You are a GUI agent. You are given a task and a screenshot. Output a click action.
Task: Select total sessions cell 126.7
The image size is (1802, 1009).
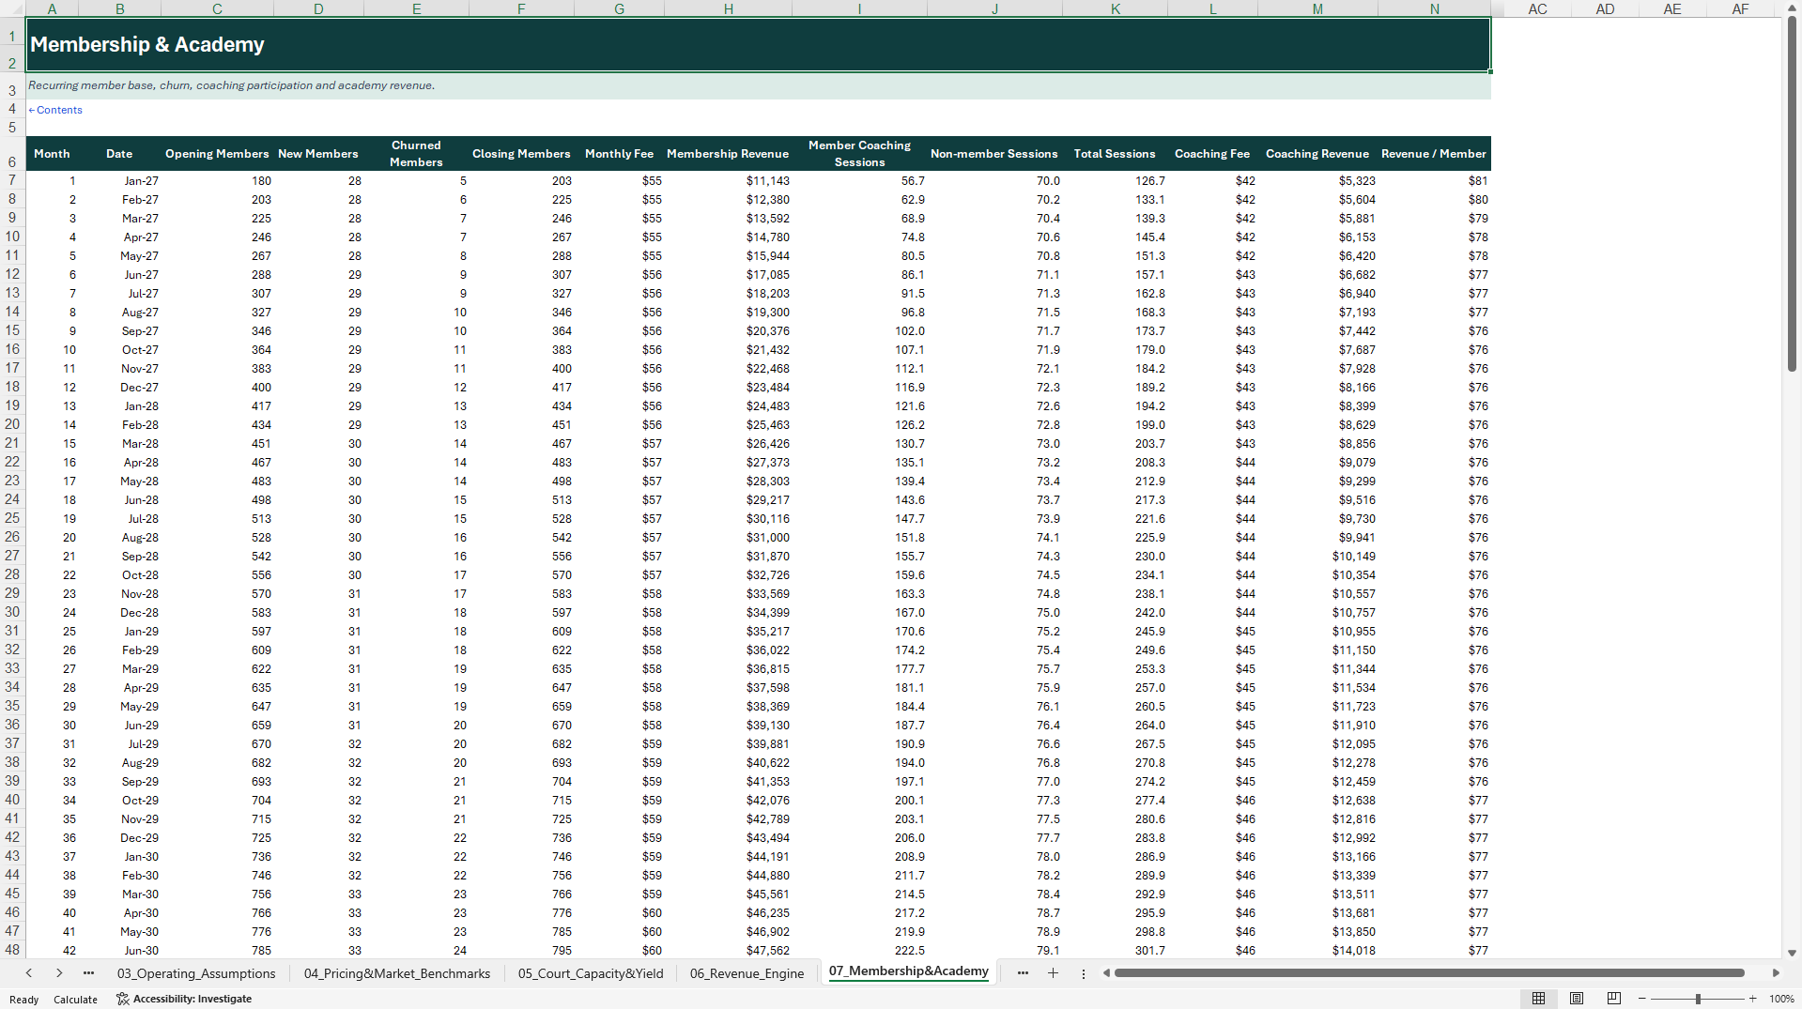(x=1115, y=180)
